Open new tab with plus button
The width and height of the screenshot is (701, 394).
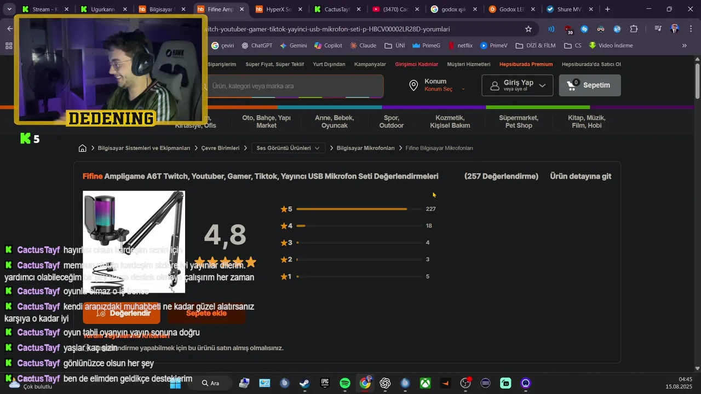[607, 9]
